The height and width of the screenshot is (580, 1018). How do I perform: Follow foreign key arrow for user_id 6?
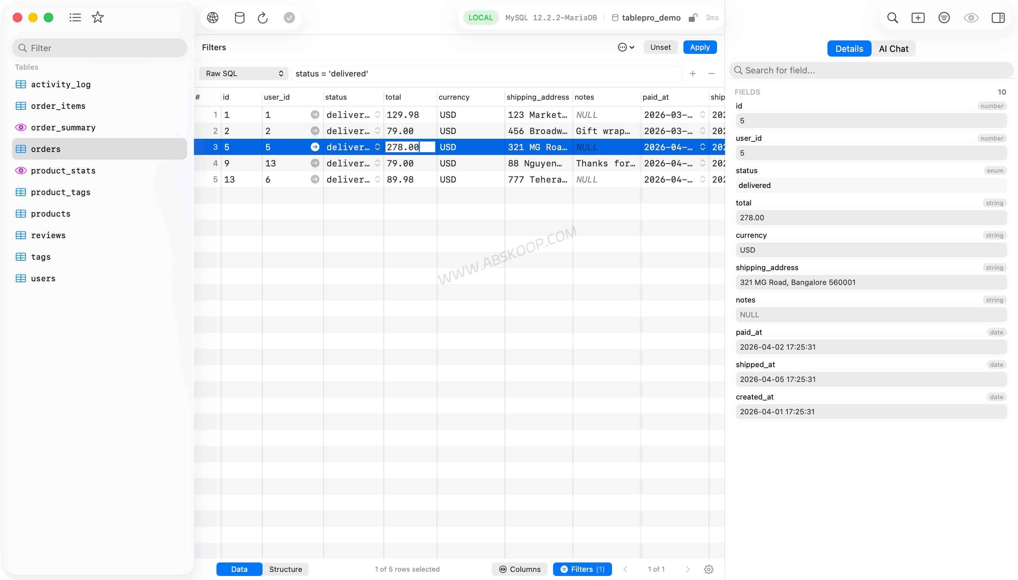tap(315, 179)
